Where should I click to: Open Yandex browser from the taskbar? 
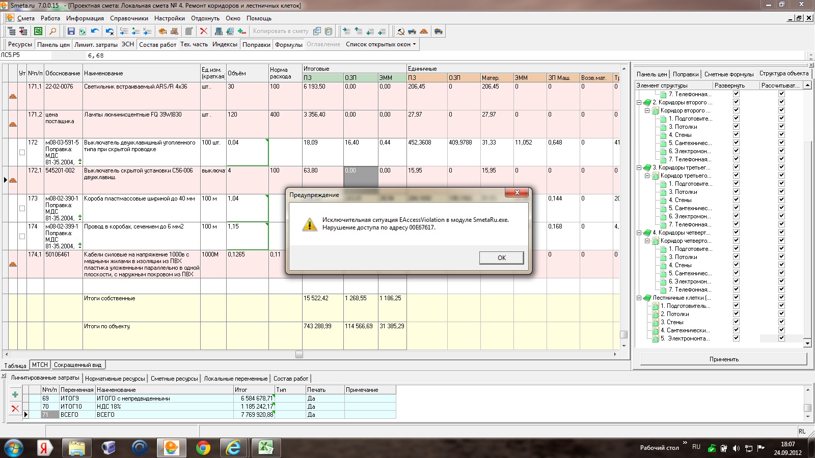pos(45,448)
